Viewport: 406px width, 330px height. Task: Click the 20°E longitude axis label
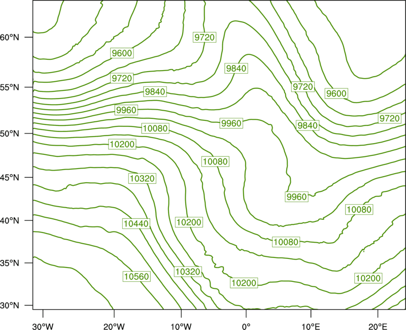(378, 326)
